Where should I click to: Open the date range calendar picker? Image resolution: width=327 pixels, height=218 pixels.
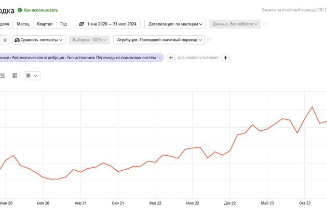tap(108, 24)
